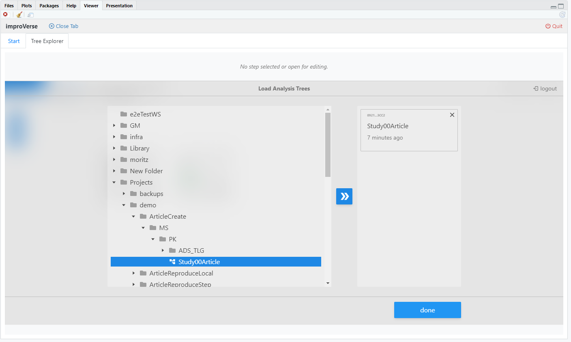This screenshot has width=571, height=342.
Task: Click the show in new window icon
Action: point(30,15)
